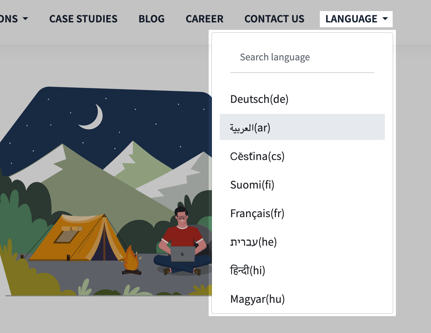This screenshot has width=431, height=333.
Task: Open the Case Studies page
Action: (83, 19)
